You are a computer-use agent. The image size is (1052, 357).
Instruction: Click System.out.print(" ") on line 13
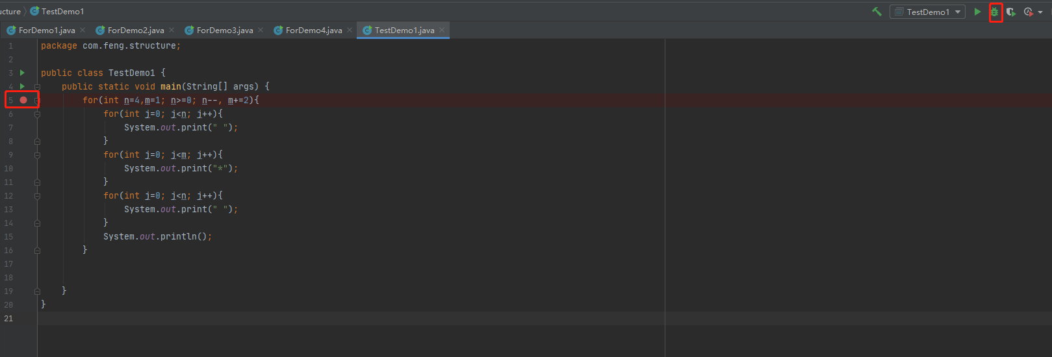click(x=181, y=209)
